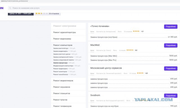Choose Замена материнской платы subcategory
The image size is (180, 108).
coord(63,57)
